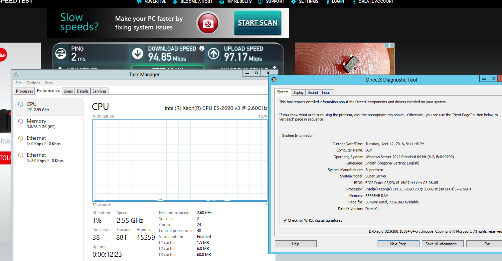The image size is (502, 261).
Task: Open the Input tab in DirectX tool
Action: (x=326, y=93)
